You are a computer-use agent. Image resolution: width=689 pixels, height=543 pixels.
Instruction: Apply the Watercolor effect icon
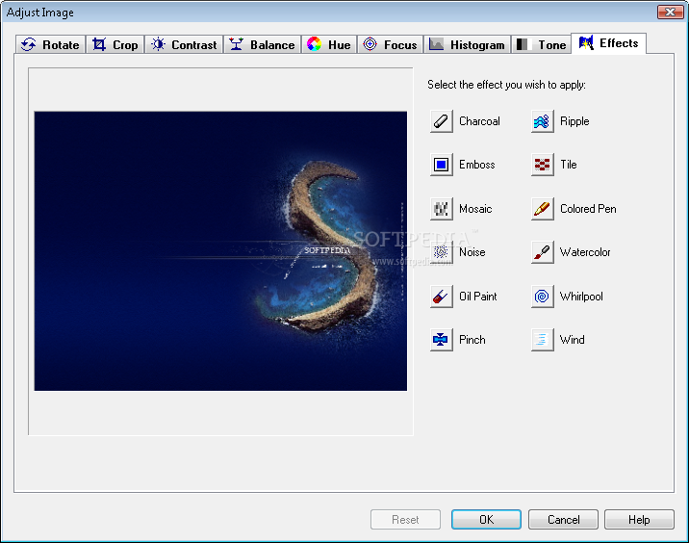coord(542,252)
